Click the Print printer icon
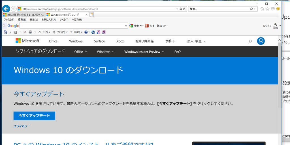The image size is (290, 145). (31, 32)
